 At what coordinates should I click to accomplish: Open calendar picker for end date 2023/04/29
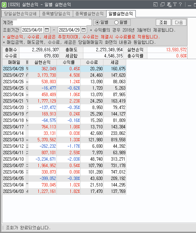[x=84, y=30]
